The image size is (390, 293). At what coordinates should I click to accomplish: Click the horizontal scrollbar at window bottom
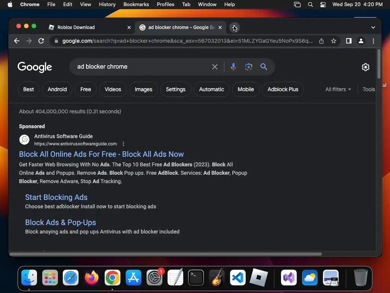point(166,254)
